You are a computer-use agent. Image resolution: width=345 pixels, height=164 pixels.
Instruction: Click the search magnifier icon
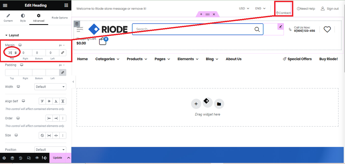(257, 29)
